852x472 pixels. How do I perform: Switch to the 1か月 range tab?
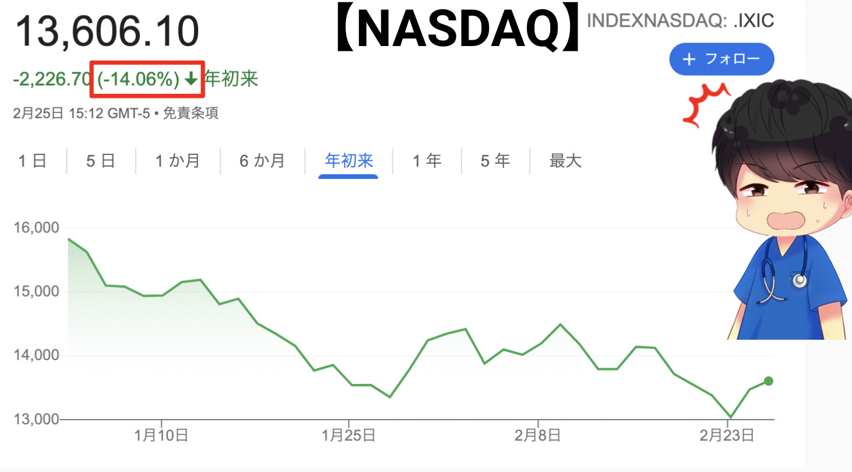(178, 161)
